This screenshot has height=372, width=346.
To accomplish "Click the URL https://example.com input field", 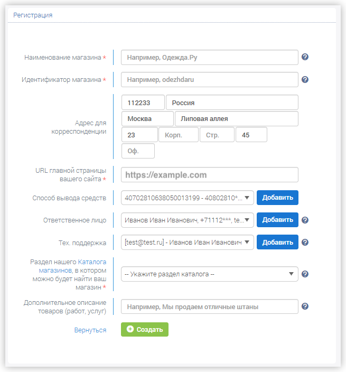I will 210,175.
